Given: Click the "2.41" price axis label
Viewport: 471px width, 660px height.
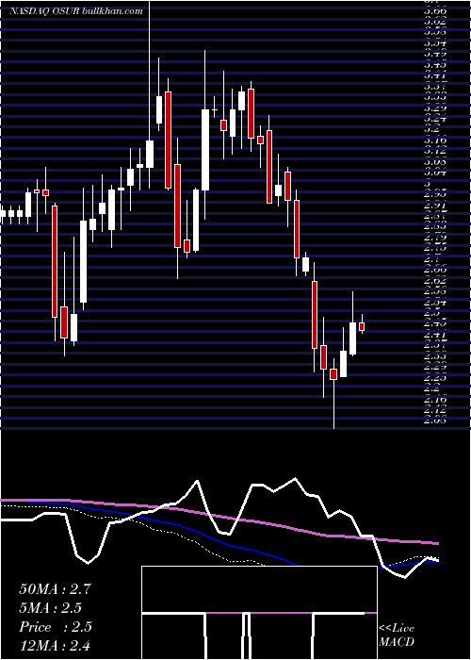Looking at the screenshot, I should pos(435,336).
